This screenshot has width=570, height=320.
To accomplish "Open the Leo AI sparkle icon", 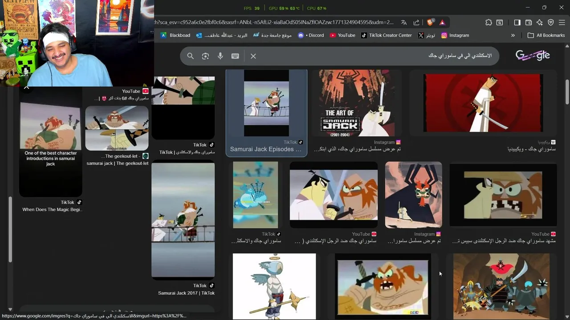I will (540, 22).
